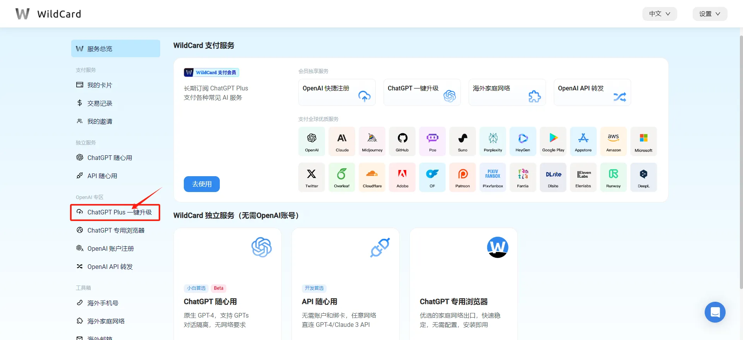The image size is (743, 340).
Task: Select the Google Play service tile
Action: [x=553, y=141]
